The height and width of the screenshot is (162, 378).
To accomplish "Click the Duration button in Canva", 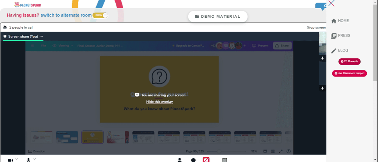I will click(x=37, y=151).
